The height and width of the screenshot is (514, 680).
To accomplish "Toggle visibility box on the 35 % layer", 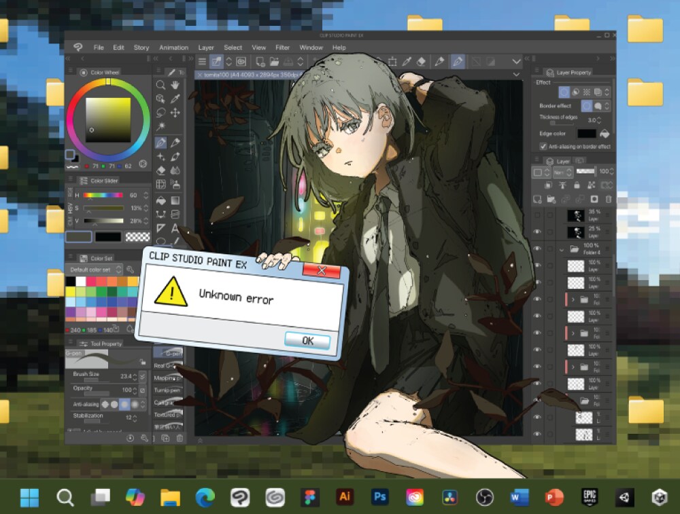I will pos(537,215).
